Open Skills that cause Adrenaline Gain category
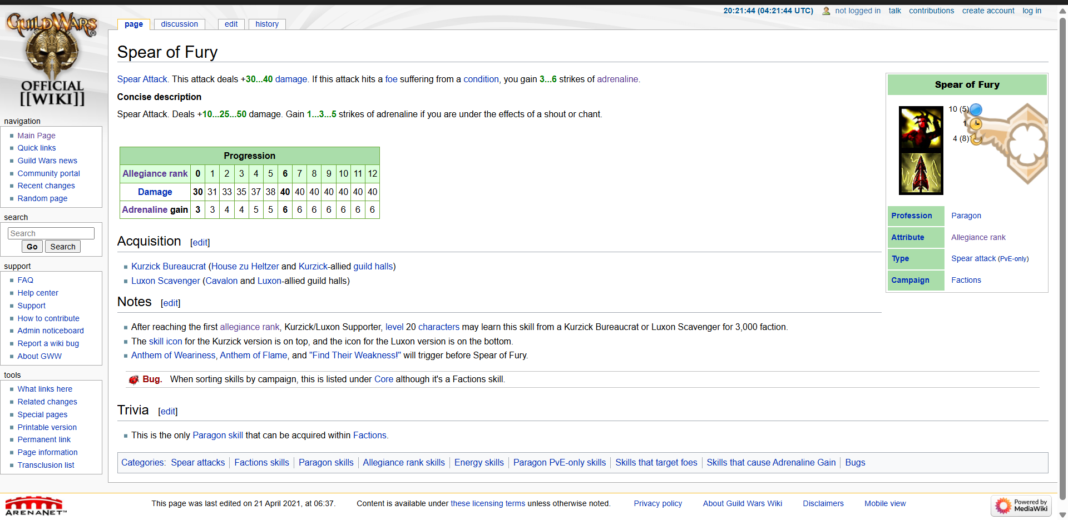The image size is (1068, 520). point(771,463)
